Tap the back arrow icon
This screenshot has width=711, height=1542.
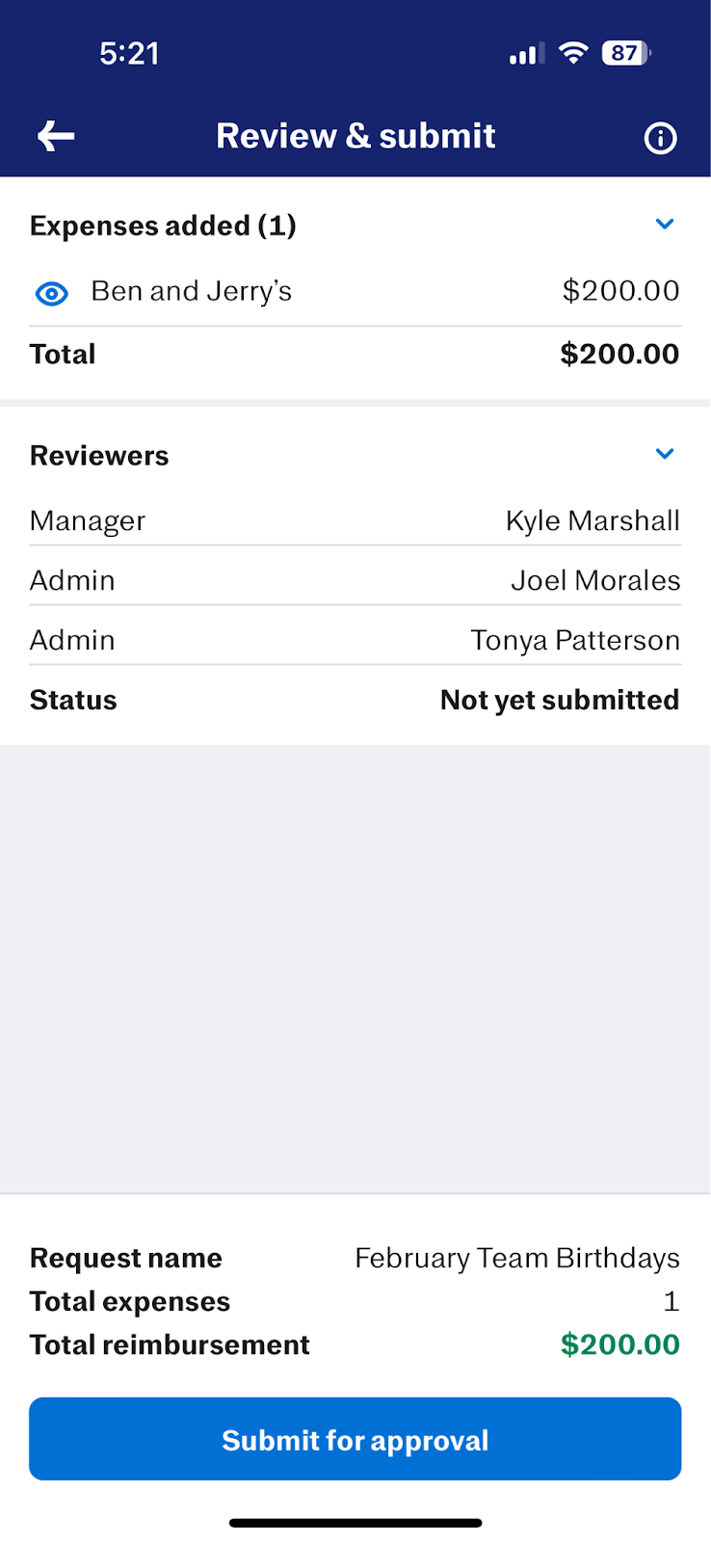click(56, 137)
